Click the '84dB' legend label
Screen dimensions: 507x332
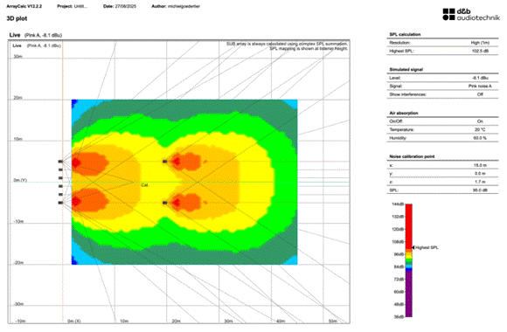tap(399, 266)
